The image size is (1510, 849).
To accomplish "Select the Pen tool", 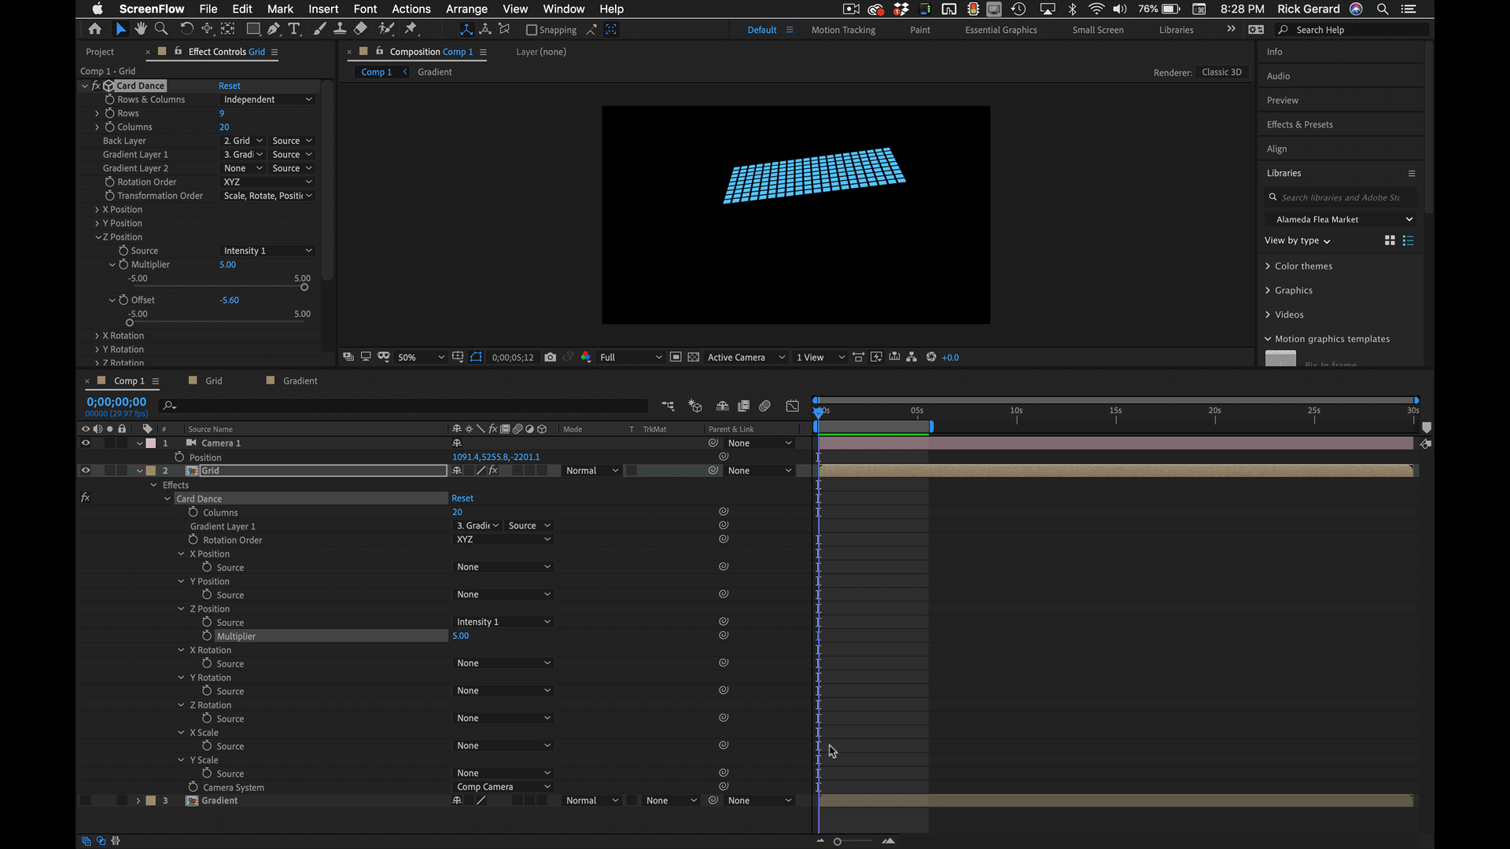I will click(274, 29).
